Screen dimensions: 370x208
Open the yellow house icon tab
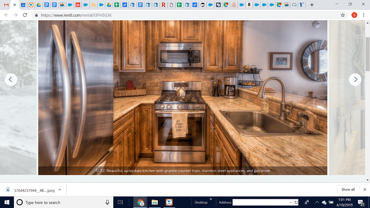pyautogui.click(x=93, y=5)
